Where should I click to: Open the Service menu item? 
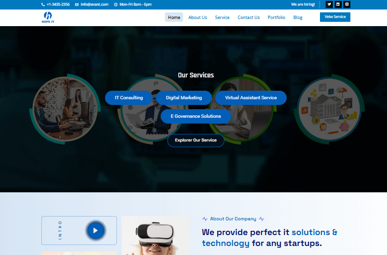(x=222, y=18)
